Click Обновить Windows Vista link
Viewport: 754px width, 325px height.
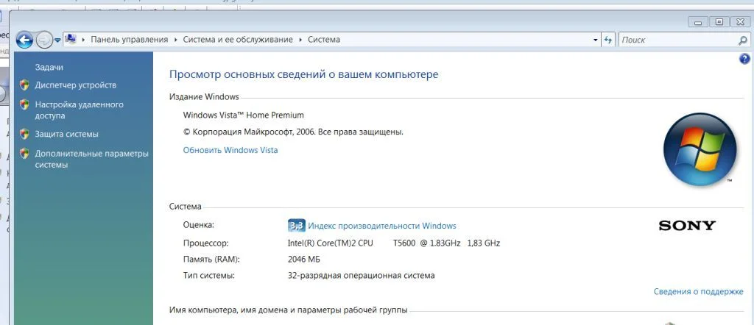(230, 150)
